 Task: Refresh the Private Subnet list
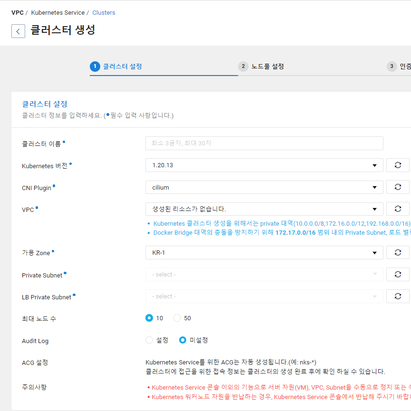point(398,275)
